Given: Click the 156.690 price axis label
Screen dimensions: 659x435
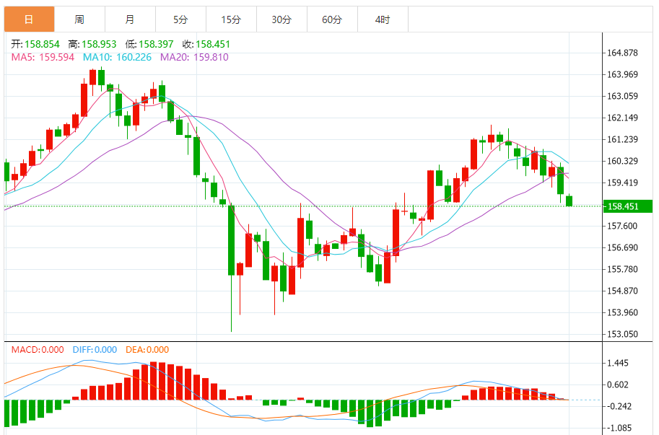Looking at the screenshot, I should (x=622, y=247).
